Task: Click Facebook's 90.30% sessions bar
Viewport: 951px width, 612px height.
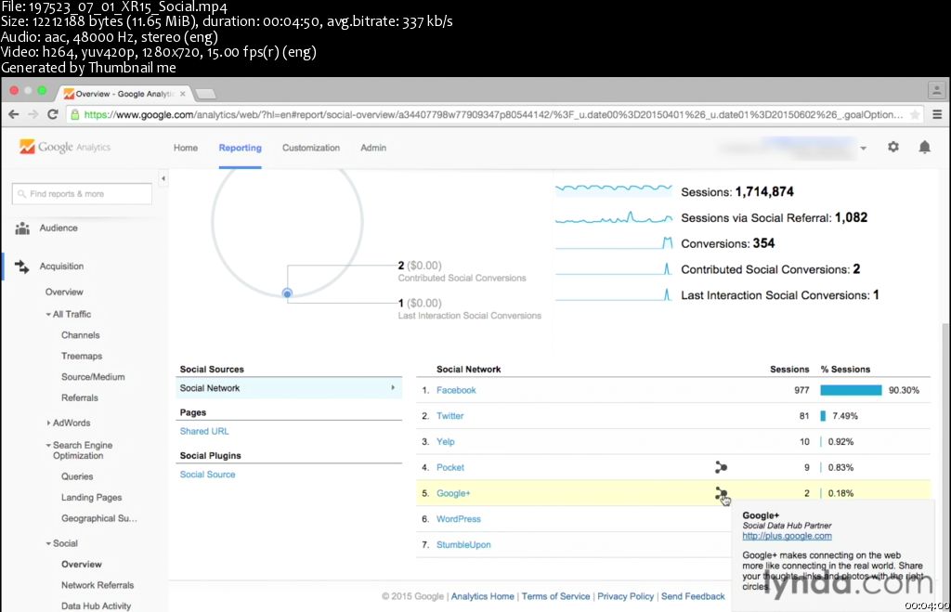Action: (x=851, y=390)
